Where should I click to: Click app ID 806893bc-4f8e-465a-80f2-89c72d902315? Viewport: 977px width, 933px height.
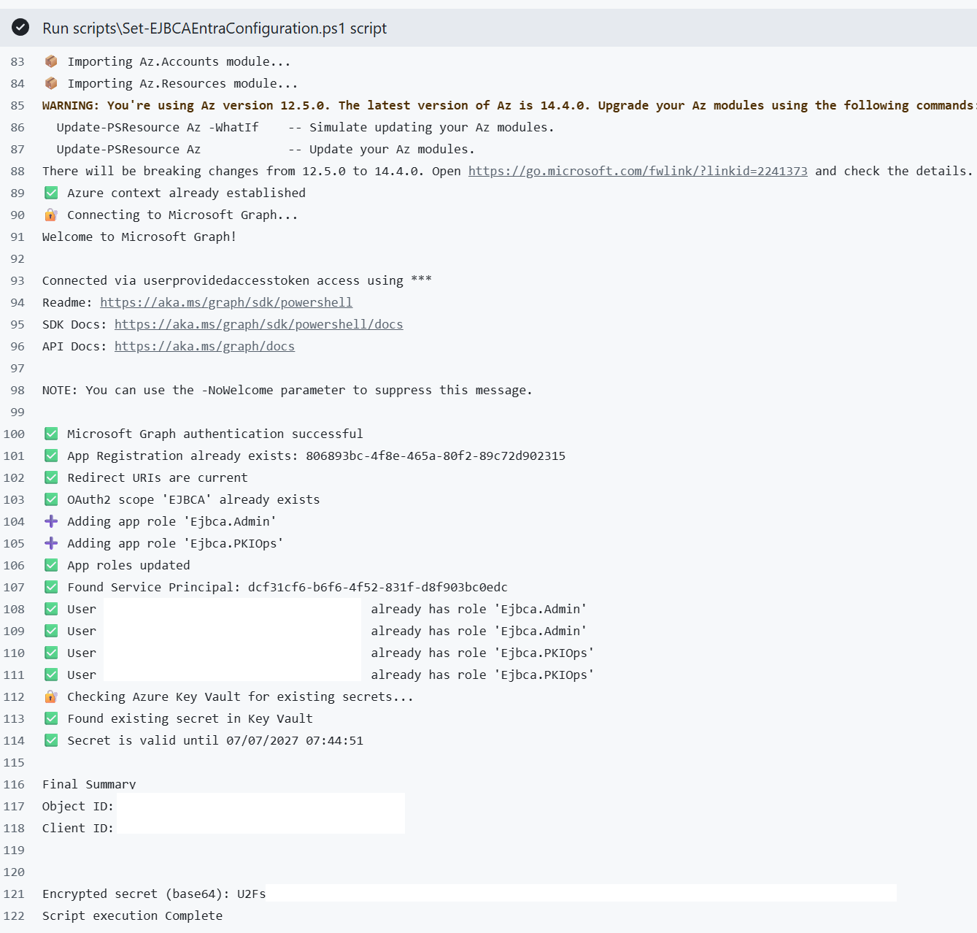coord(436,456)
